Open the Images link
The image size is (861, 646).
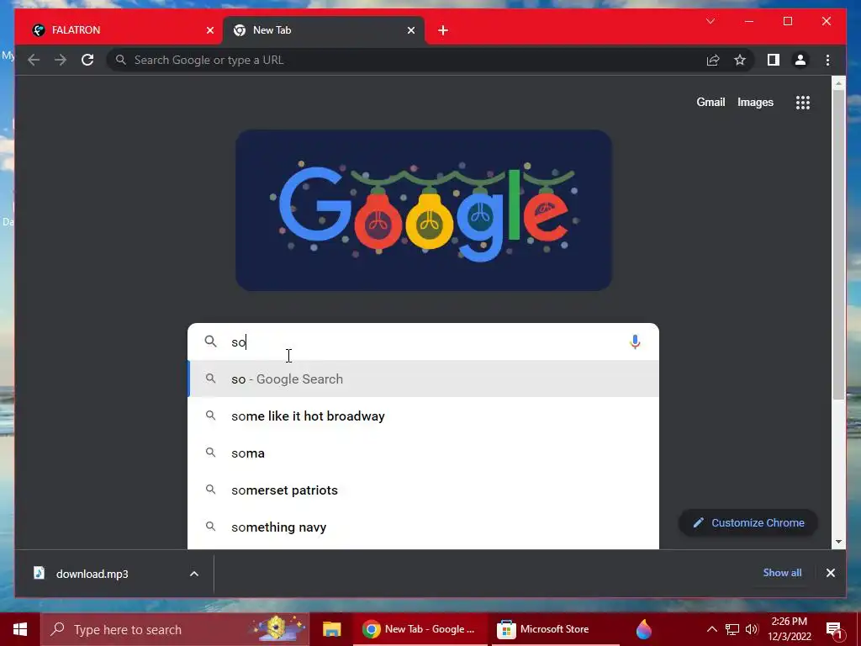point(755,102)
